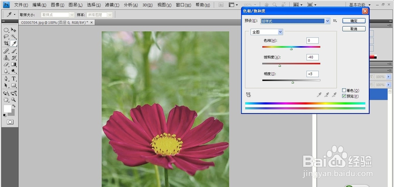Open the 滤镜(T) menu
The width and height of the screenshot is (394, 187).
click(112, 5)
